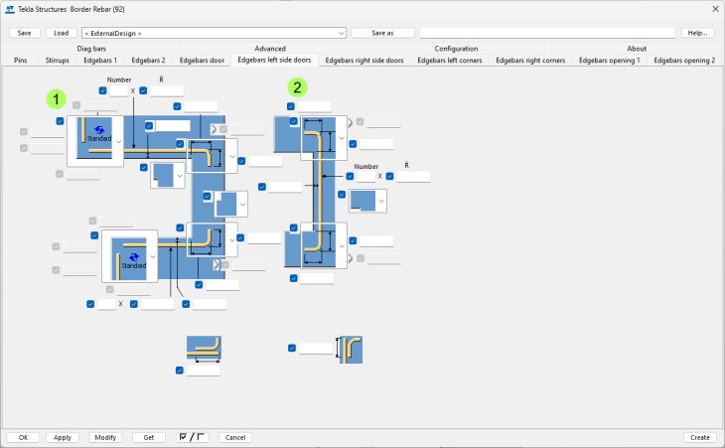725x448 pixels.
Task: Switch to the Advanced tab
Action: coord(270,48)
